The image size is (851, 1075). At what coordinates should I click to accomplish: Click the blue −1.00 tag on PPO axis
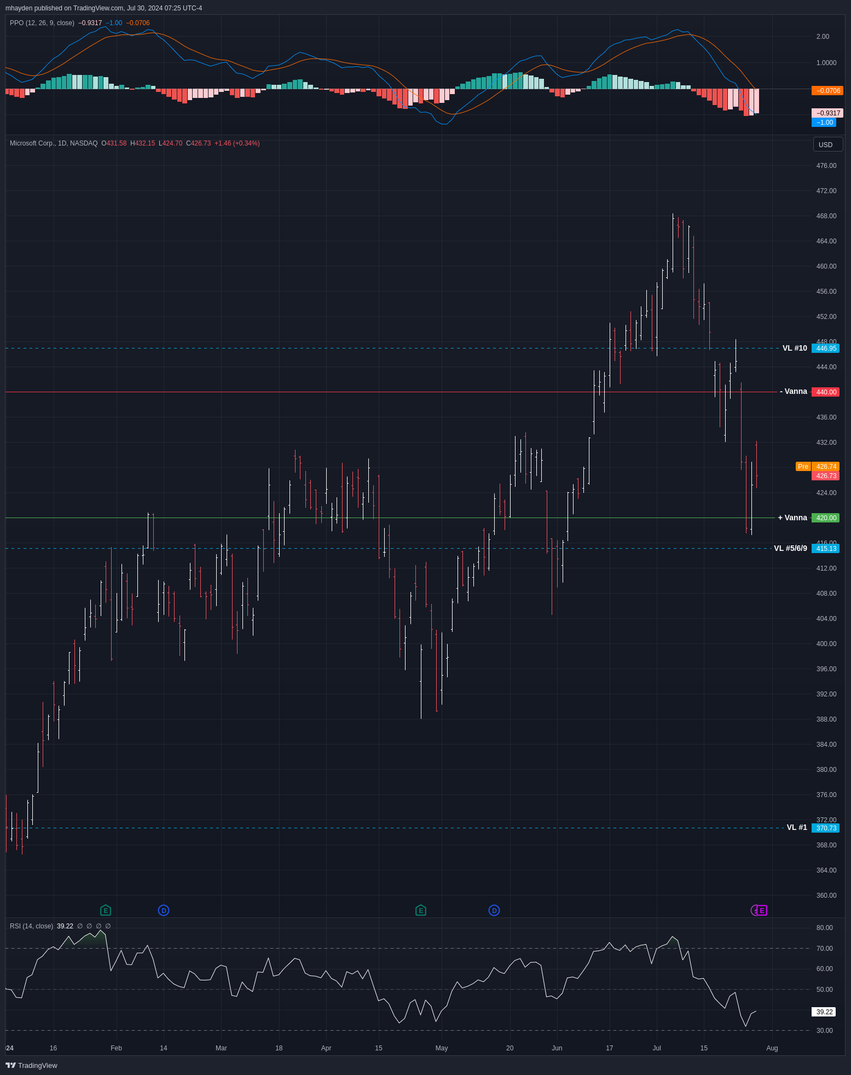824,123
